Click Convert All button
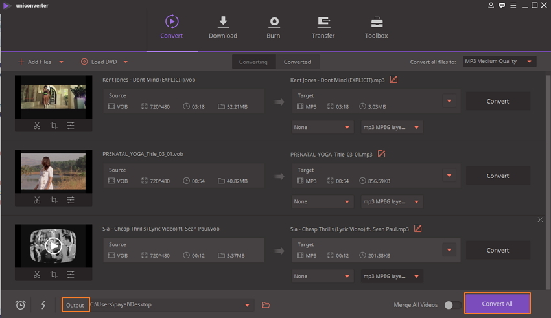 click(x=497, y=303)
